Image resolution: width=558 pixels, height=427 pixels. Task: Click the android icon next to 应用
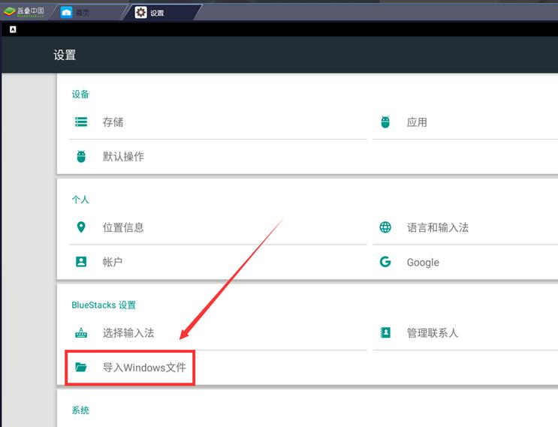[385, 122]
